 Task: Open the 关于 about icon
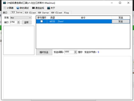click(x=48, y=8)
